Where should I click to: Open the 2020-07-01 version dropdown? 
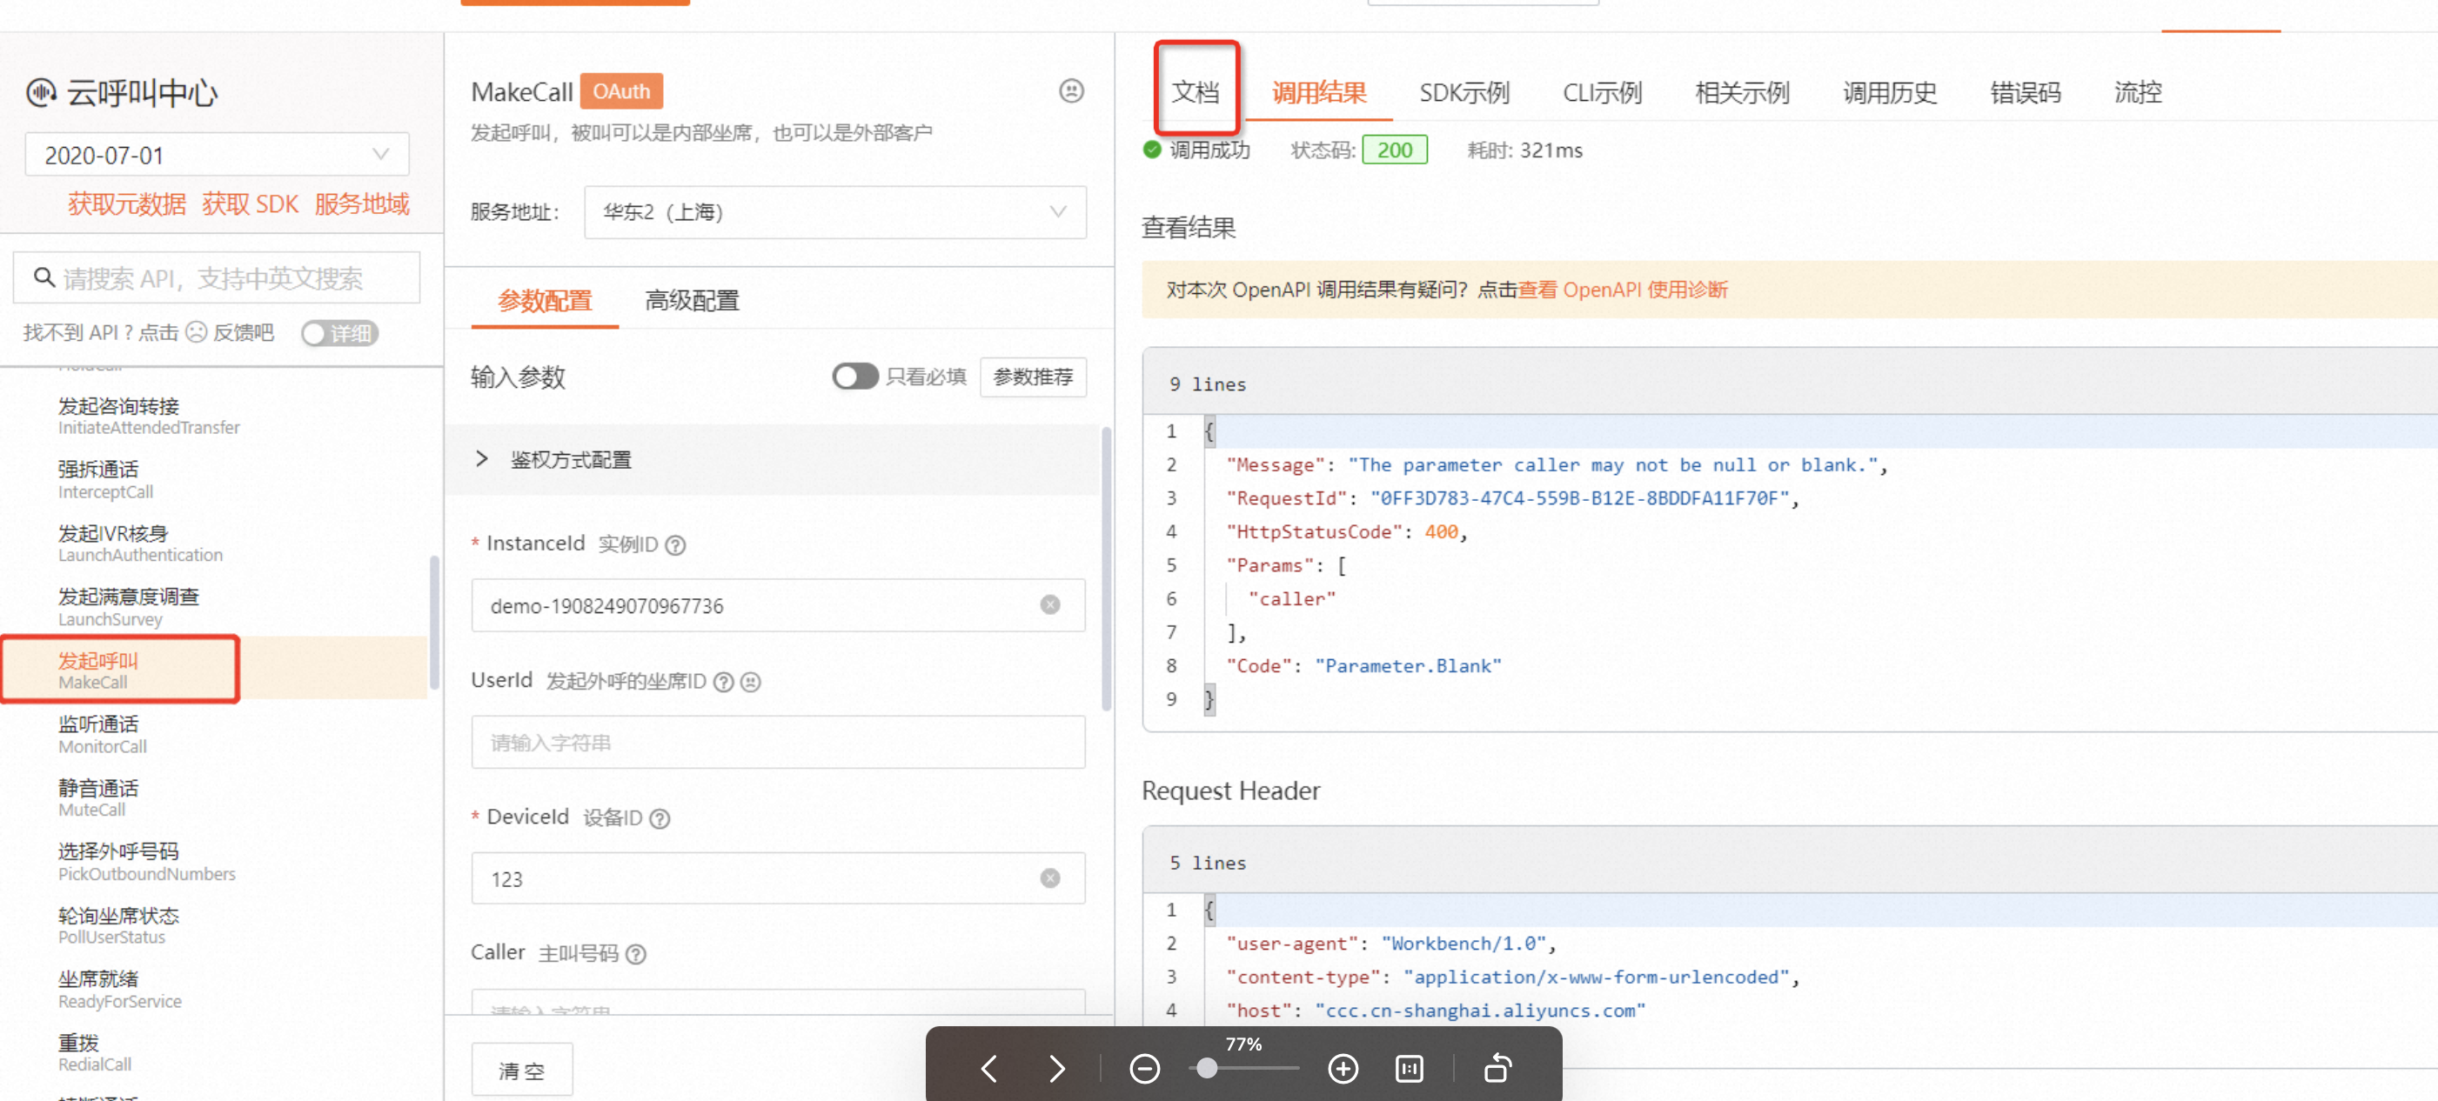217,155
